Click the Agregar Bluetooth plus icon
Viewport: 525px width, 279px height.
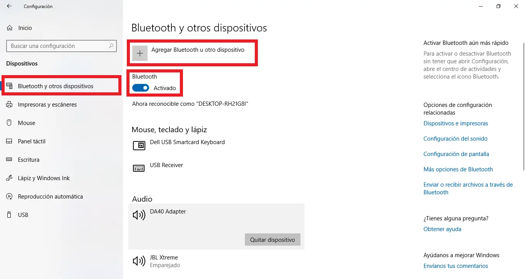point(140,53)
